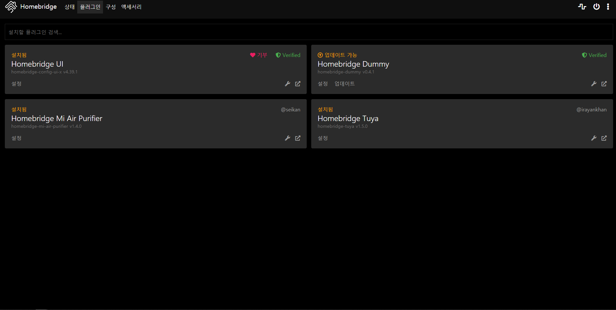Click the Verified badge on Homebridge UI
The height and width of the screenshot is (310, 616).
click(288, 55)
